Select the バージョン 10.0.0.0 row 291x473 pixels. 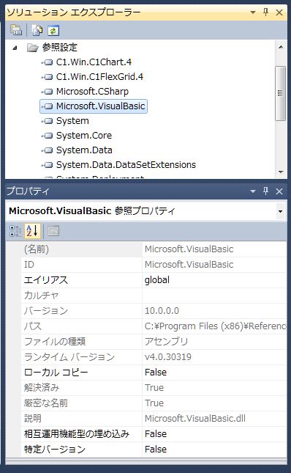(154, 311)
